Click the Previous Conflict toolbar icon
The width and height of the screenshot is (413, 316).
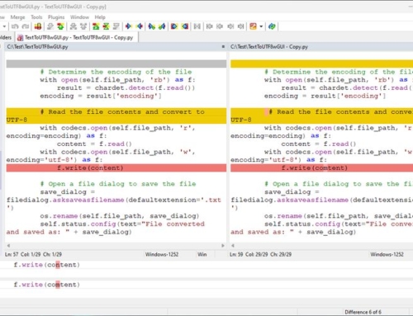click(83, 26)
